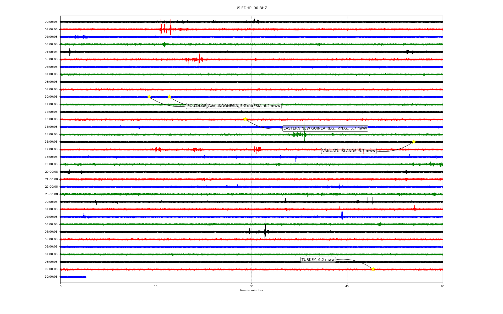The image size is (503, 314).
Task: Select the EASTERN NEW GUINEA REG., P.N.G. annotation
Action: (325, 128)
